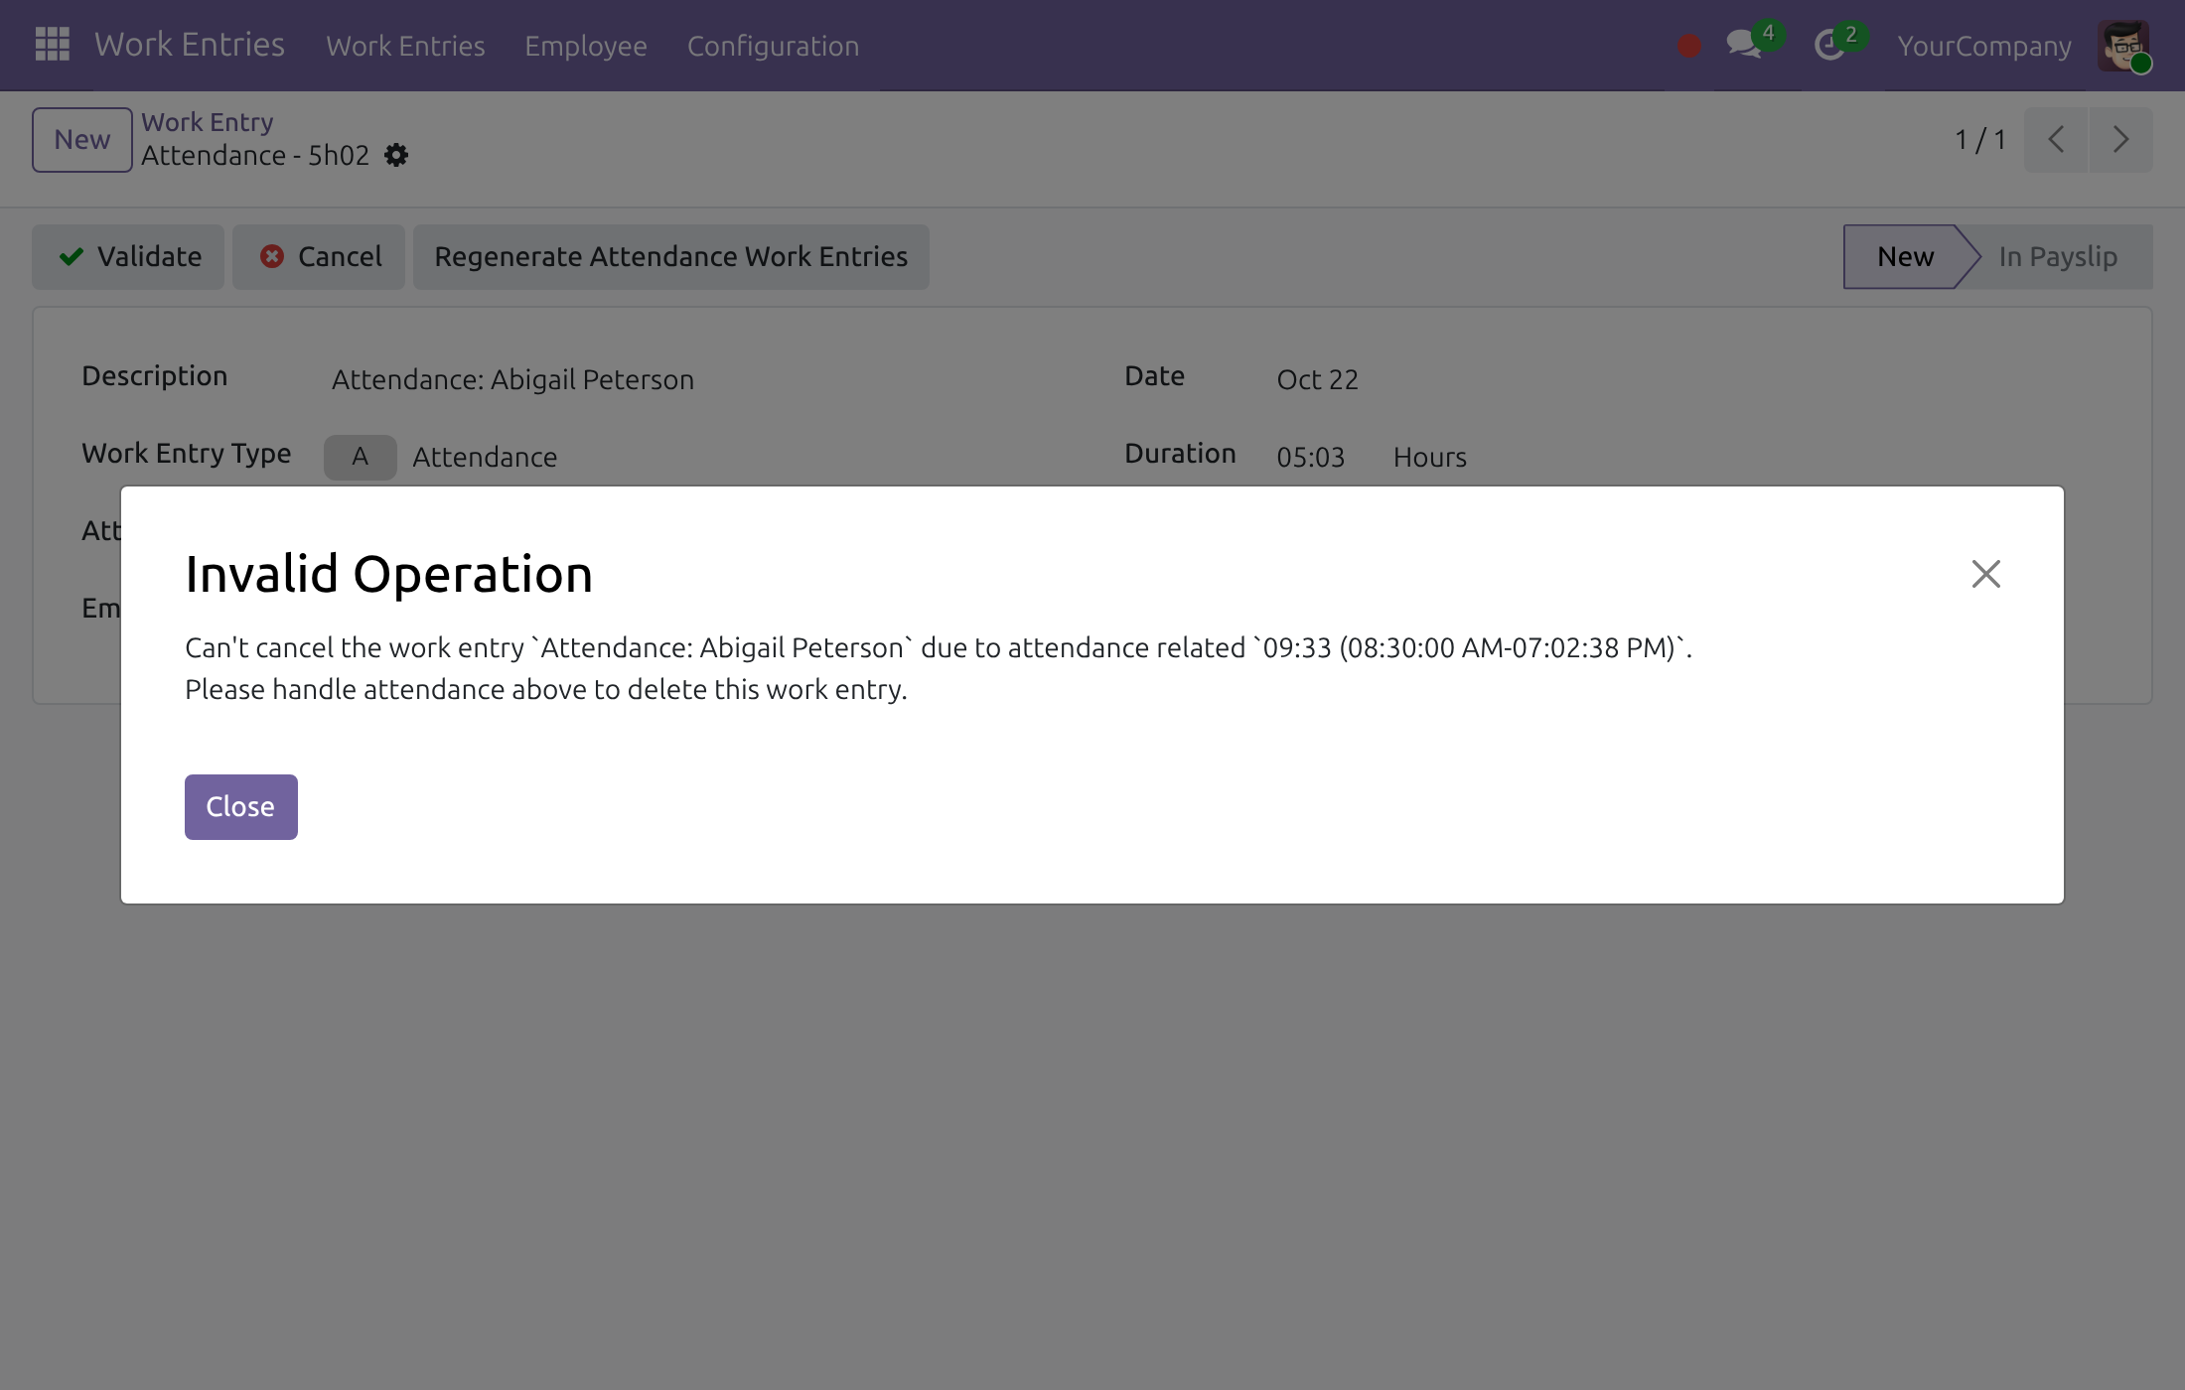Click the red recording indicator icon
2185x1390 pixels.
[1689, 46]
